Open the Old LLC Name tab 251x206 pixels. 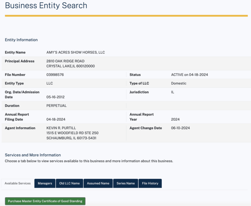pyautogui.click(x=69, y=183)
